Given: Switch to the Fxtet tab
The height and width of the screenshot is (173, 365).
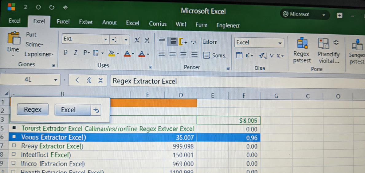Looking at the screenshot, I should click(86, 22).
